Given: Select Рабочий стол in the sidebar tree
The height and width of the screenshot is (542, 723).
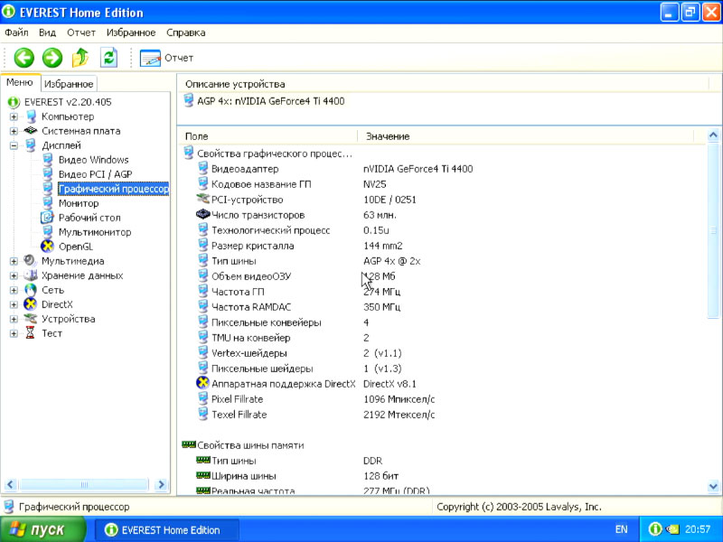Looking at the screenshot, I should (x=89, y=218).
